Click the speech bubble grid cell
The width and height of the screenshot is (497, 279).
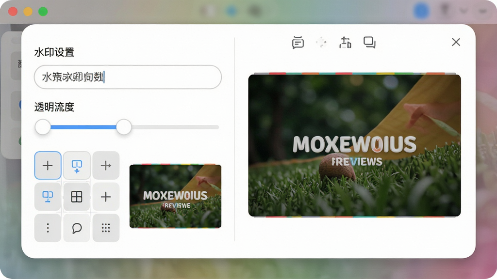77,228
